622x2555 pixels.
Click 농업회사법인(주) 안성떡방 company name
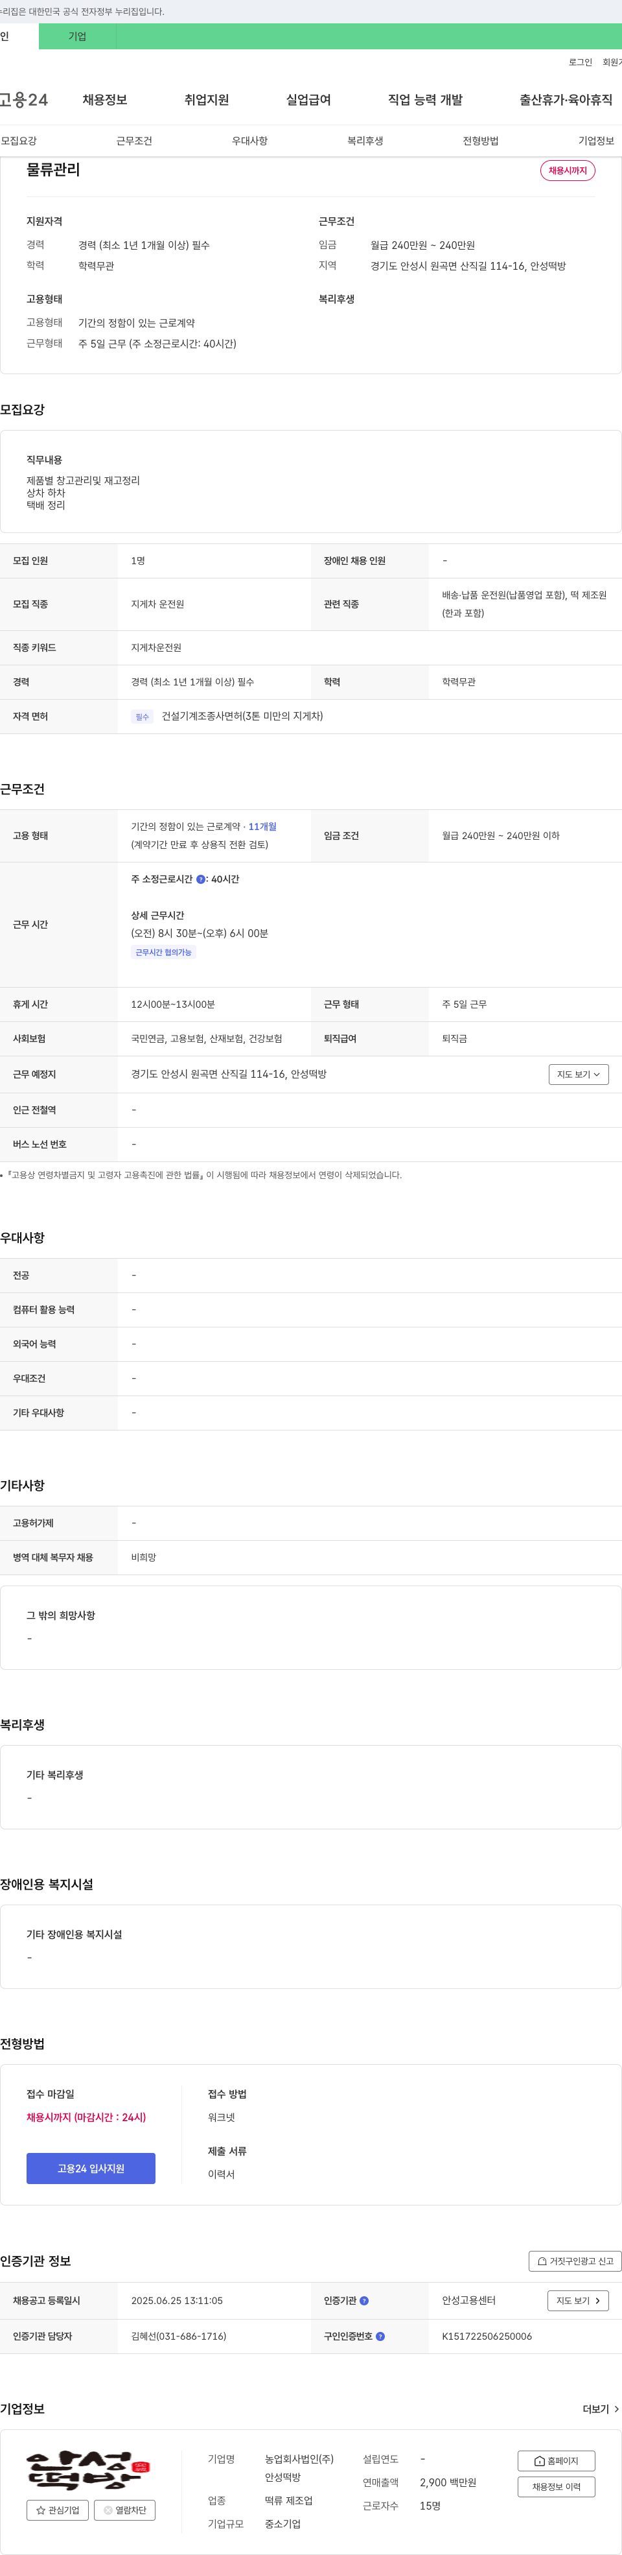(x=299, y=2469)
